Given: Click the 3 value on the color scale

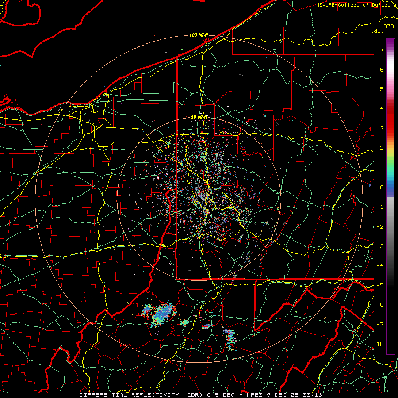Looking at the screenshot, I should click(x=382, y=128).
